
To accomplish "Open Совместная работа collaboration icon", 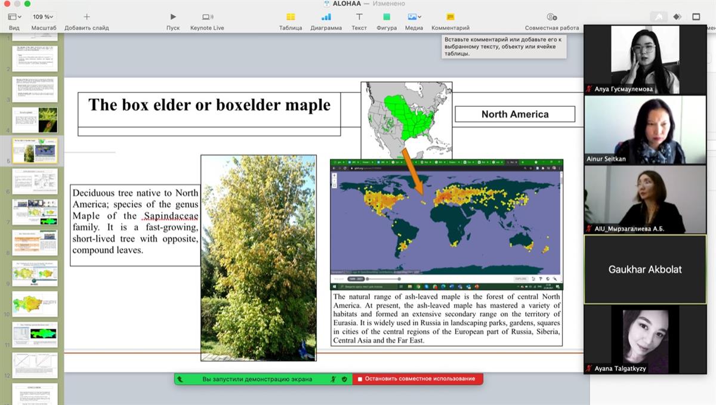I will point(552,17).
